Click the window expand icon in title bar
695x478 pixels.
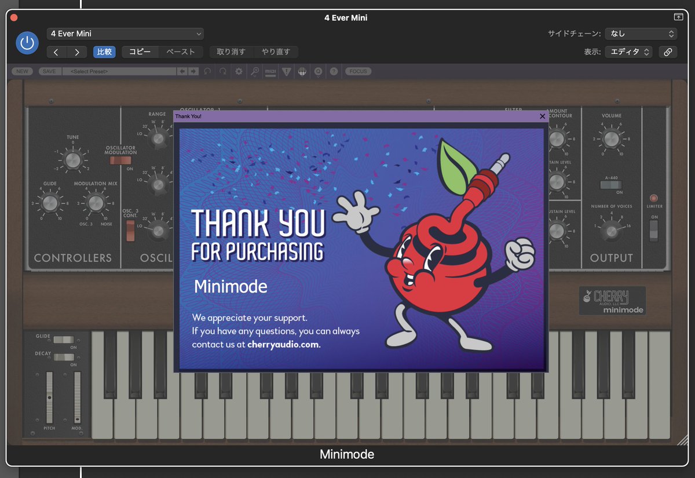(678, 17)
